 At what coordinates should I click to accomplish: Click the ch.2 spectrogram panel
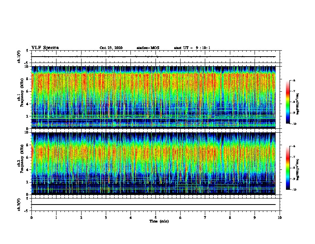coord(154,163)
